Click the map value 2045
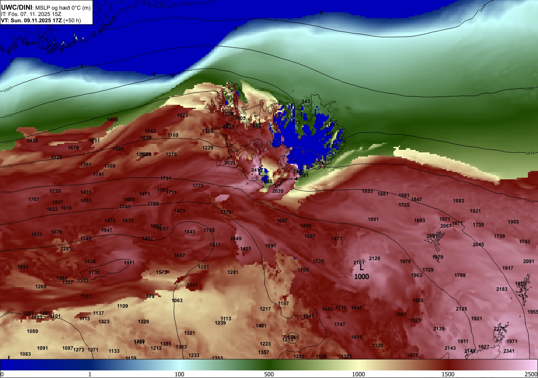Screen dimensions: 538x378 point(478,245)
